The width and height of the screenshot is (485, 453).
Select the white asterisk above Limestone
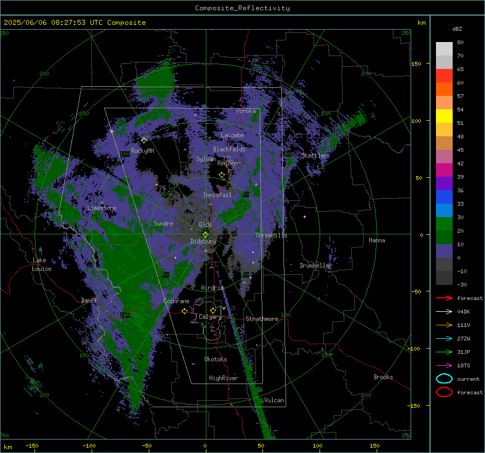coord(102,203)
